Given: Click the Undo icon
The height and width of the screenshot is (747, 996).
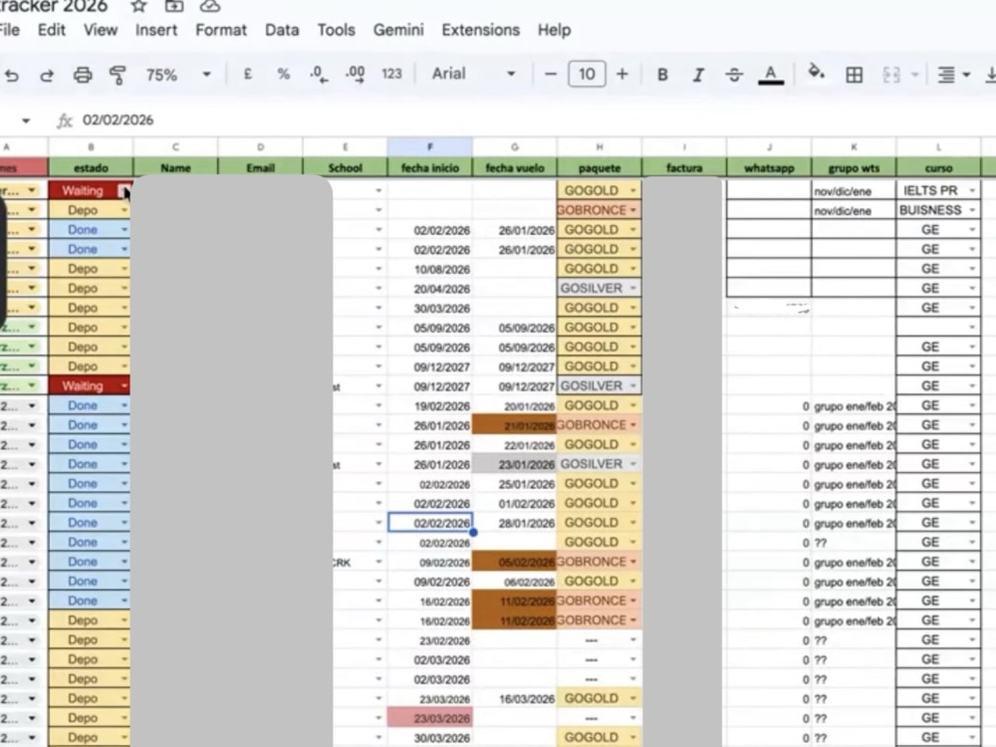Looking at the screenshot, I should pos(11,75).
